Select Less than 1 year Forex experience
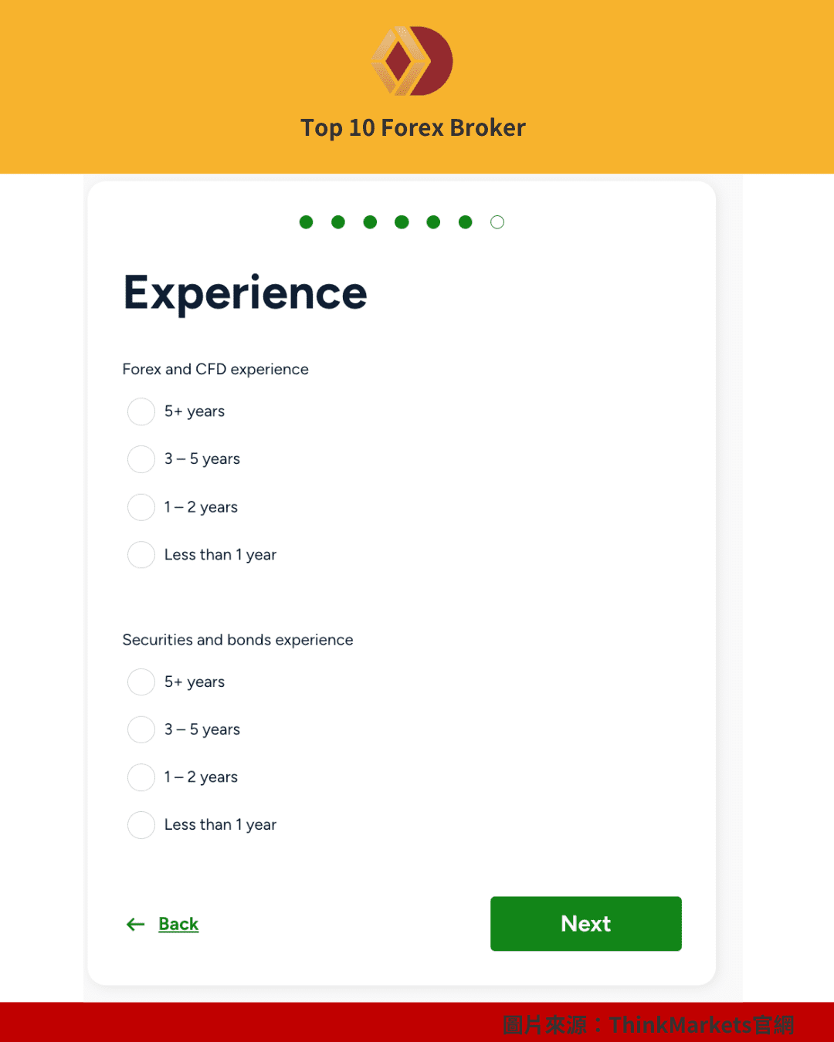 (x=141, y=555)
